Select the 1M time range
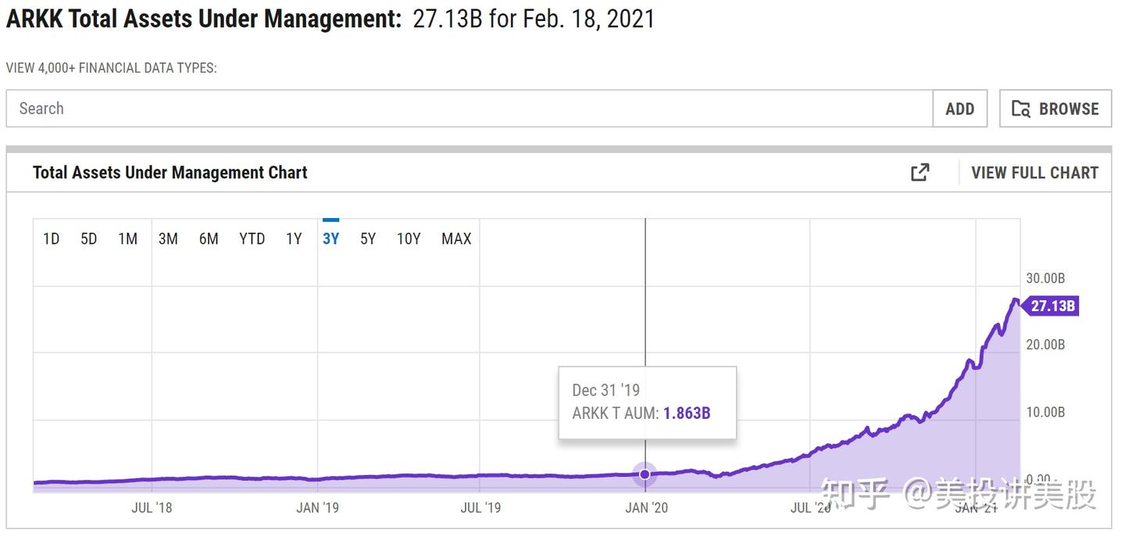1125x540 pixels. (128, 239)
